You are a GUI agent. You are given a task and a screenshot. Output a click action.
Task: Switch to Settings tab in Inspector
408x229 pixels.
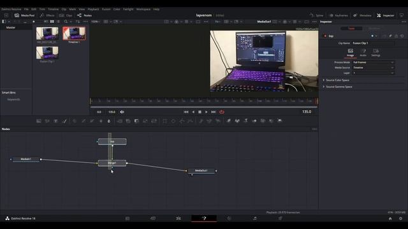[x=375, y=52]
